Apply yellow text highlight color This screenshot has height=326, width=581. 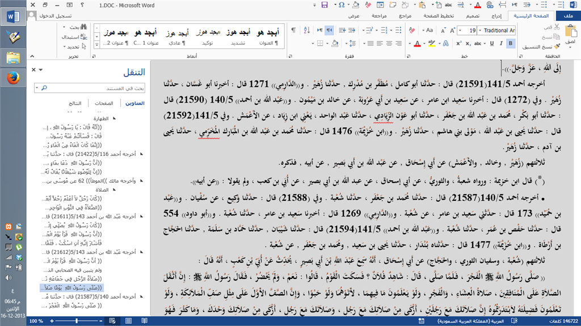click(x=431, y=43)
